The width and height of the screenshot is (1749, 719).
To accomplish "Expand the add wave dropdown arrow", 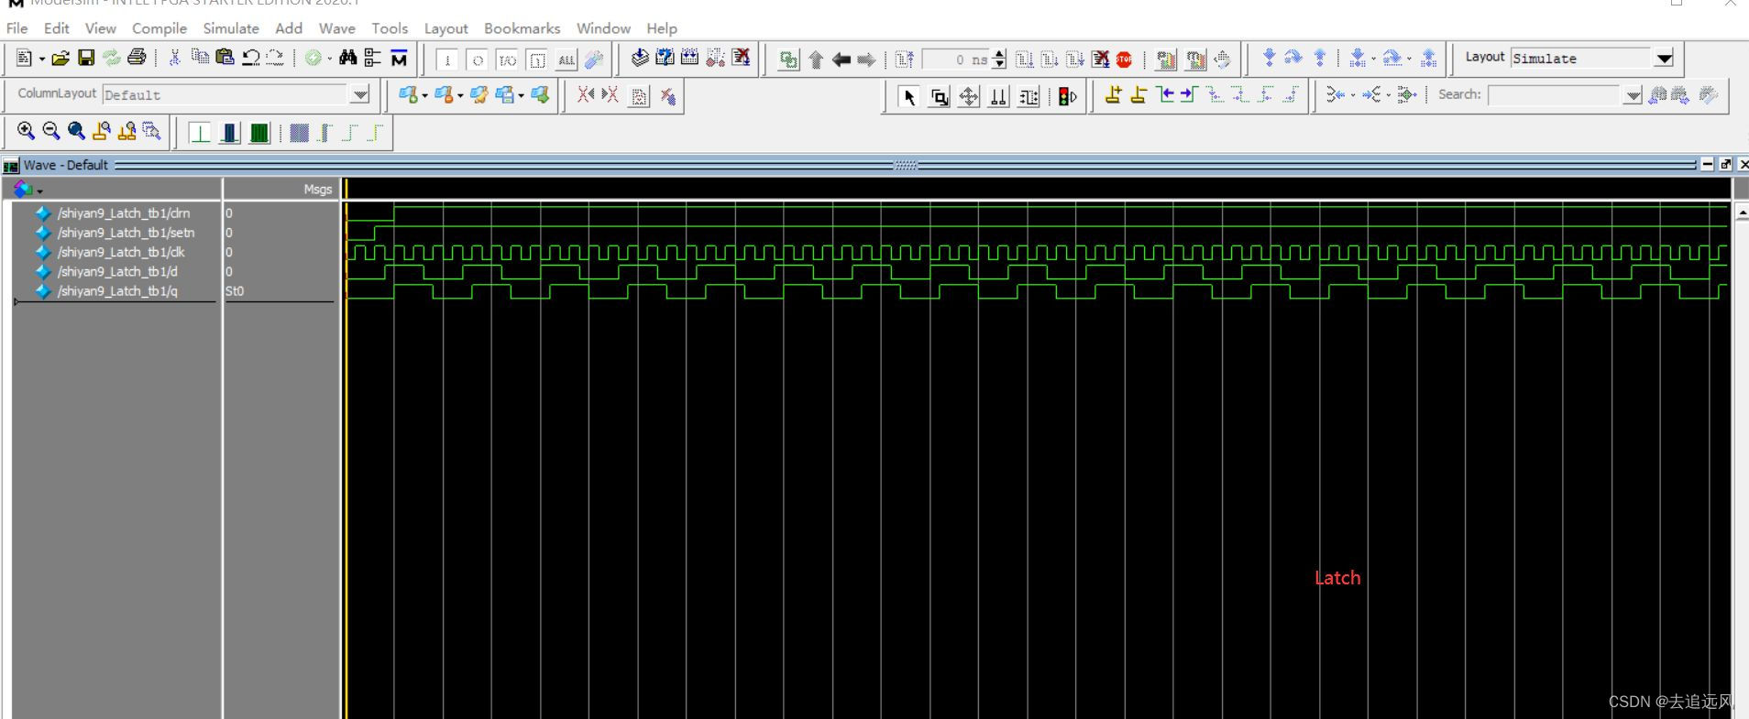I will click(424, 95).
